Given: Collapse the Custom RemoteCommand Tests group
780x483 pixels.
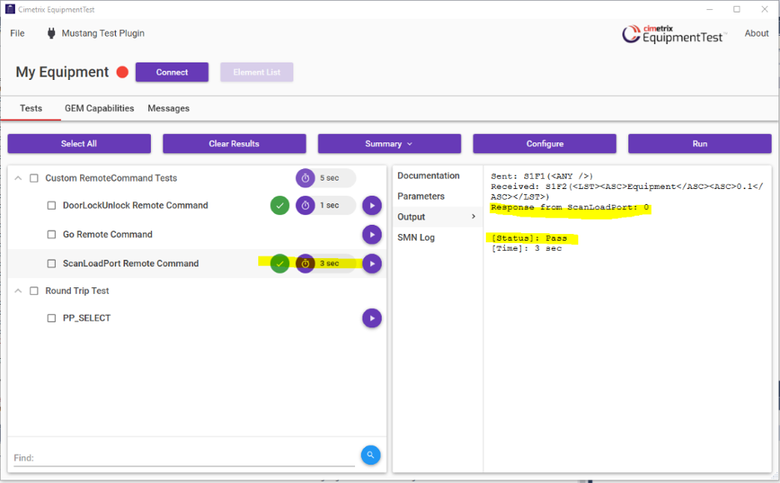Looking at the screenshot, I should point(18,178).
